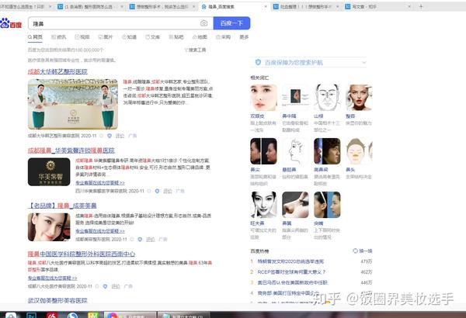Open the 成都隆鼻_华美紫馨连锁隆鼻医院 result
The height and width of the screenshot is (318, 466).
pos(71,150)
